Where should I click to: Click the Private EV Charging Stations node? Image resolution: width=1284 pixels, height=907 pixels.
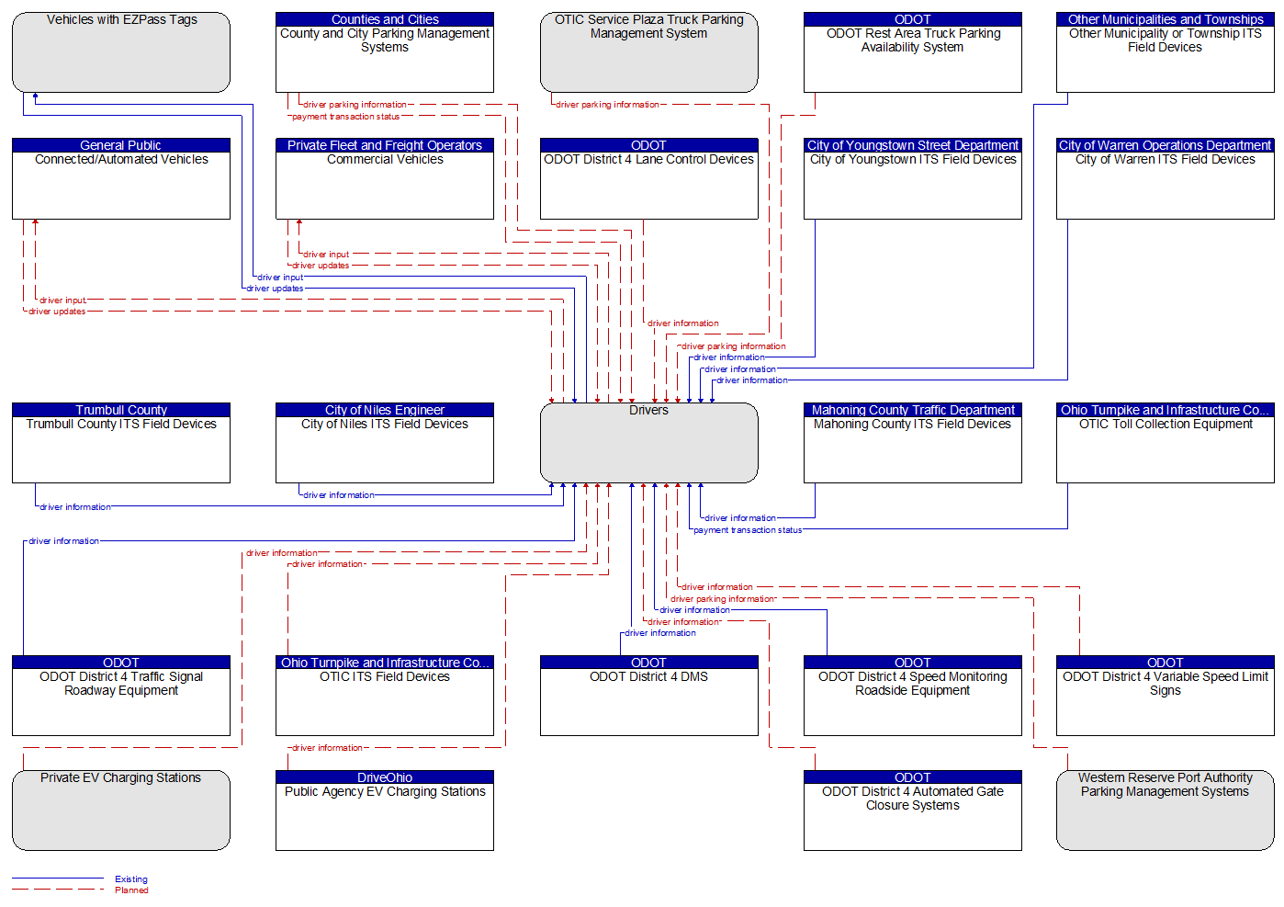coord(121,811)
